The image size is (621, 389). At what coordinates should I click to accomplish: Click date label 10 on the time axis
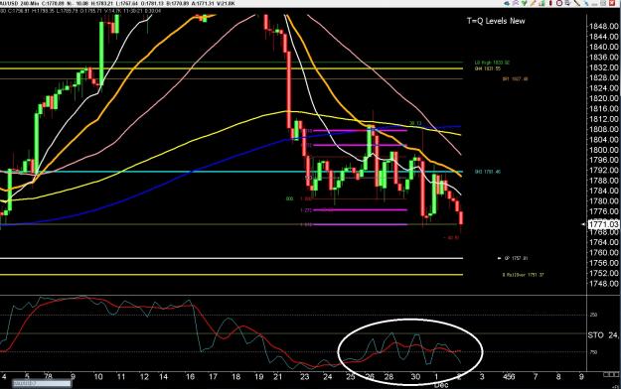tap(98, 377)
